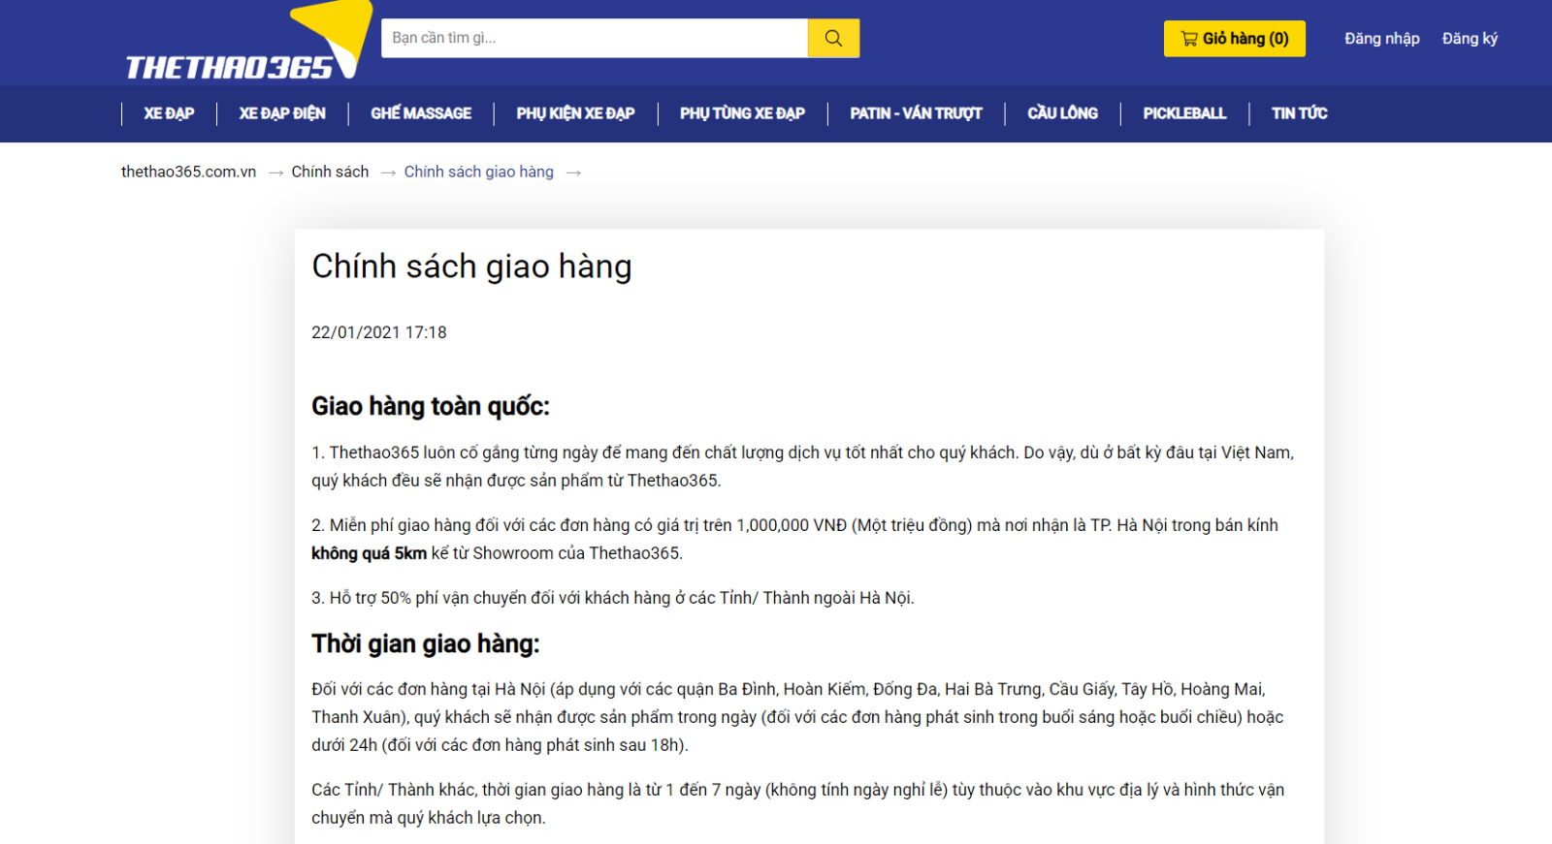Open the XE ĐẠP menu
This screenshot has height=844, width=1552.
(x=169, y=113)
